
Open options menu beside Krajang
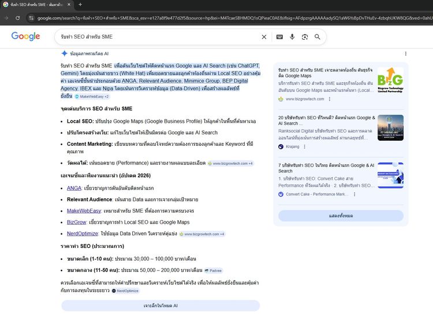(305, 146)
